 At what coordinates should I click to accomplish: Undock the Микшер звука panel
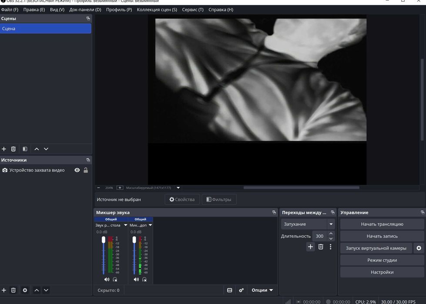point(274,212)
